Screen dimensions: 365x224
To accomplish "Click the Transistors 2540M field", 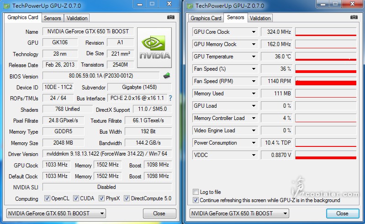I will point(120,65).
